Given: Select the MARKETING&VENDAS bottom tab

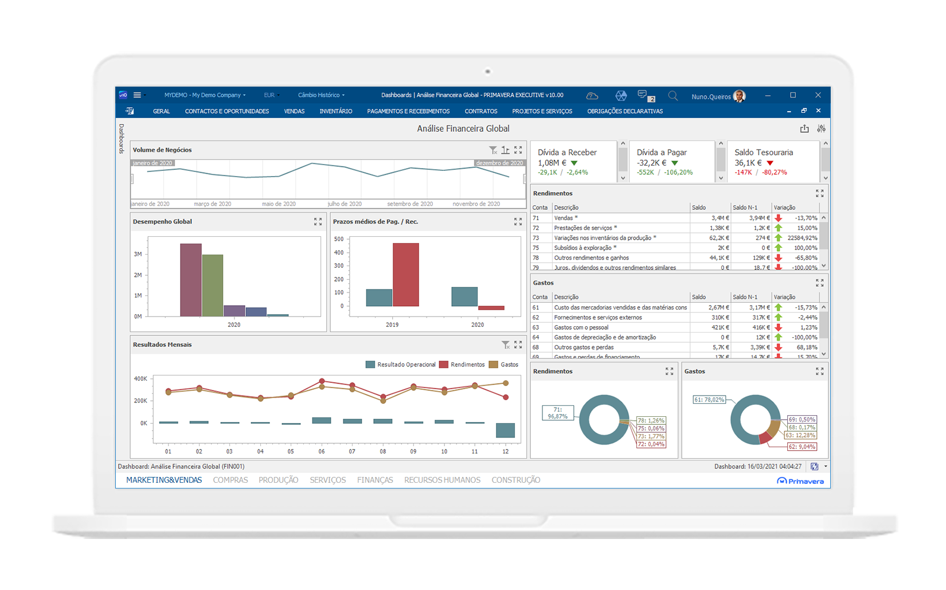Looking at the screenshot, I should point(164,480).
